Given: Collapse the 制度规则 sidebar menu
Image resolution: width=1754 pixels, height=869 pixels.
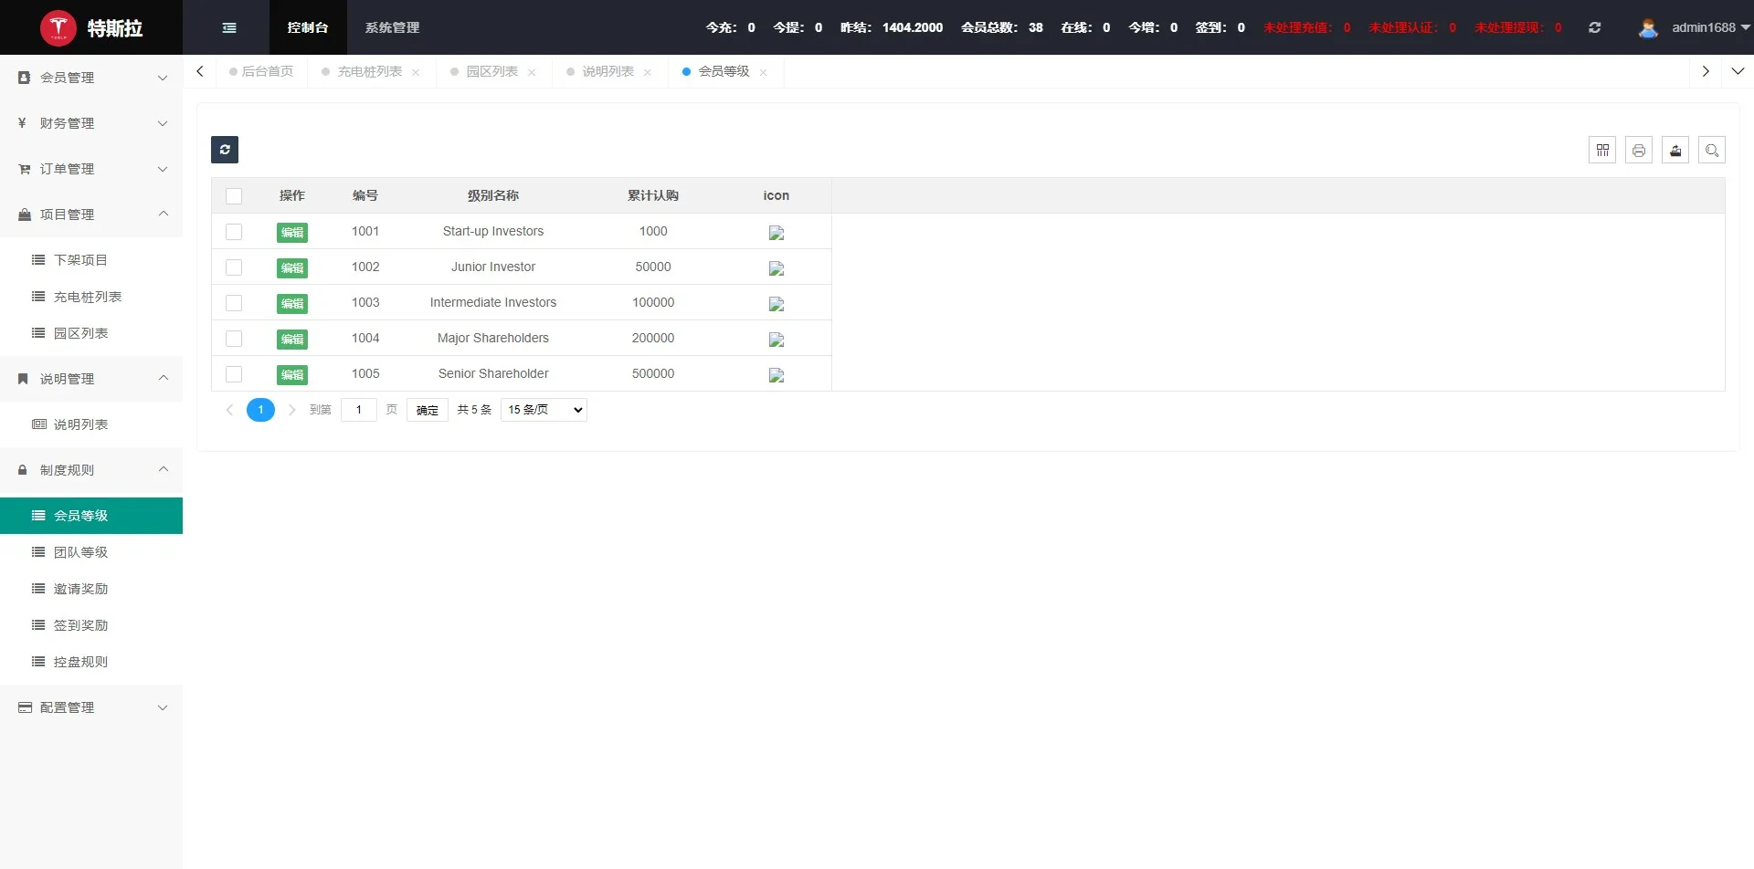Looking at the screenshot, I should tap(91, 470).
